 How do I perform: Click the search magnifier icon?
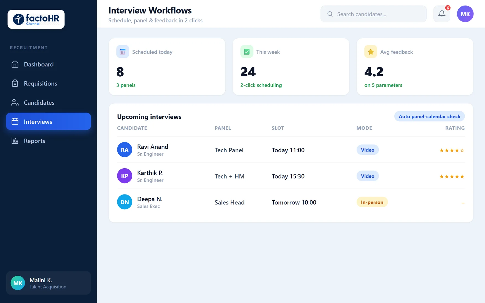330,14
